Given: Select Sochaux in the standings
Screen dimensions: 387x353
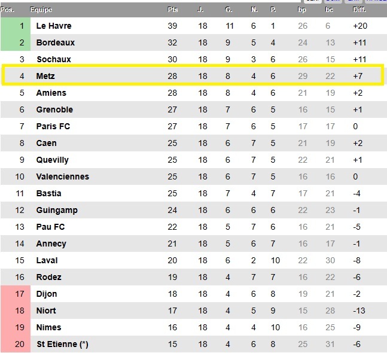Looking at the screenshot, I should coord(54,59).
